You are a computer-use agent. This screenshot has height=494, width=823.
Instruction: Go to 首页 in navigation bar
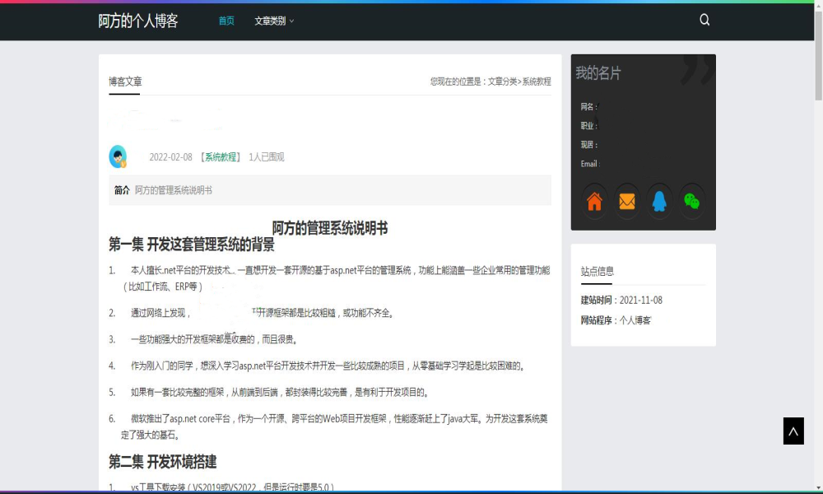[x=226, y=21]
